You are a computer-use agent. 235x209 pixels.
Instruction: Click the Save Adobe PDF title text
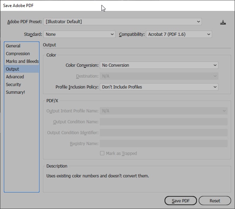(18, 6)
